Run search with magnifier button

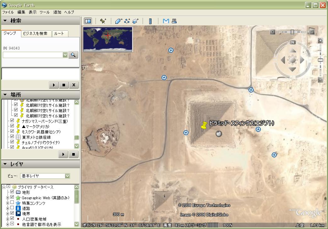73,55
